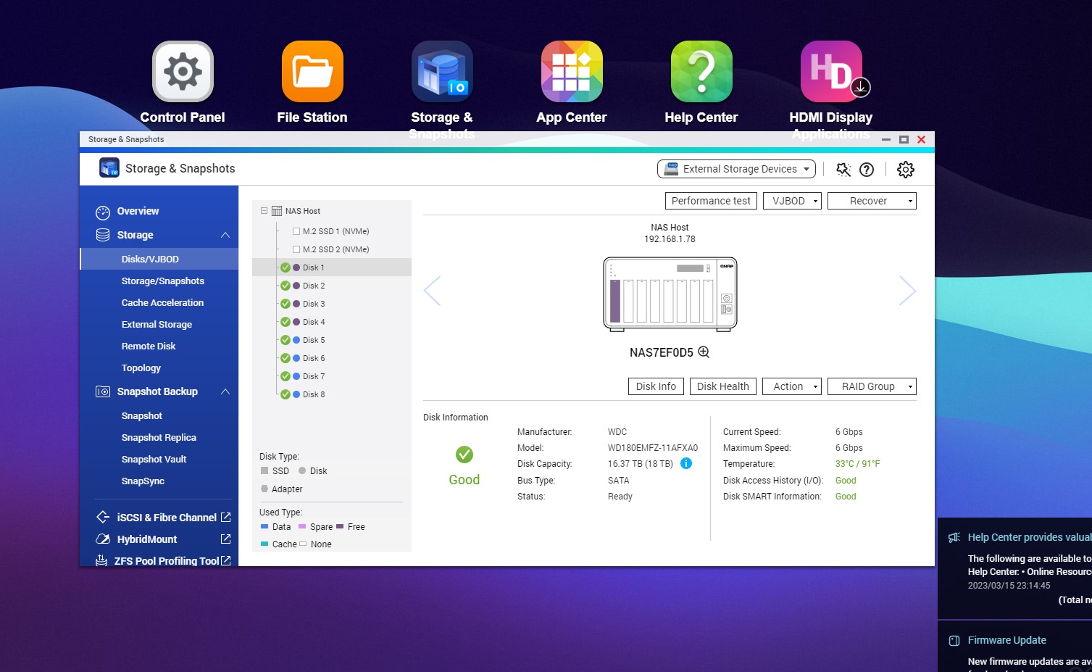Open the File Station desktop icon

[312, 72]
